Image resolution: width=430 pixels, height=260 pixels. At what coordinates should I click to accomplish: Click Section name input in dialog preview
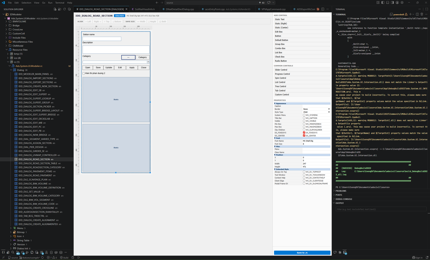point(102,39)
